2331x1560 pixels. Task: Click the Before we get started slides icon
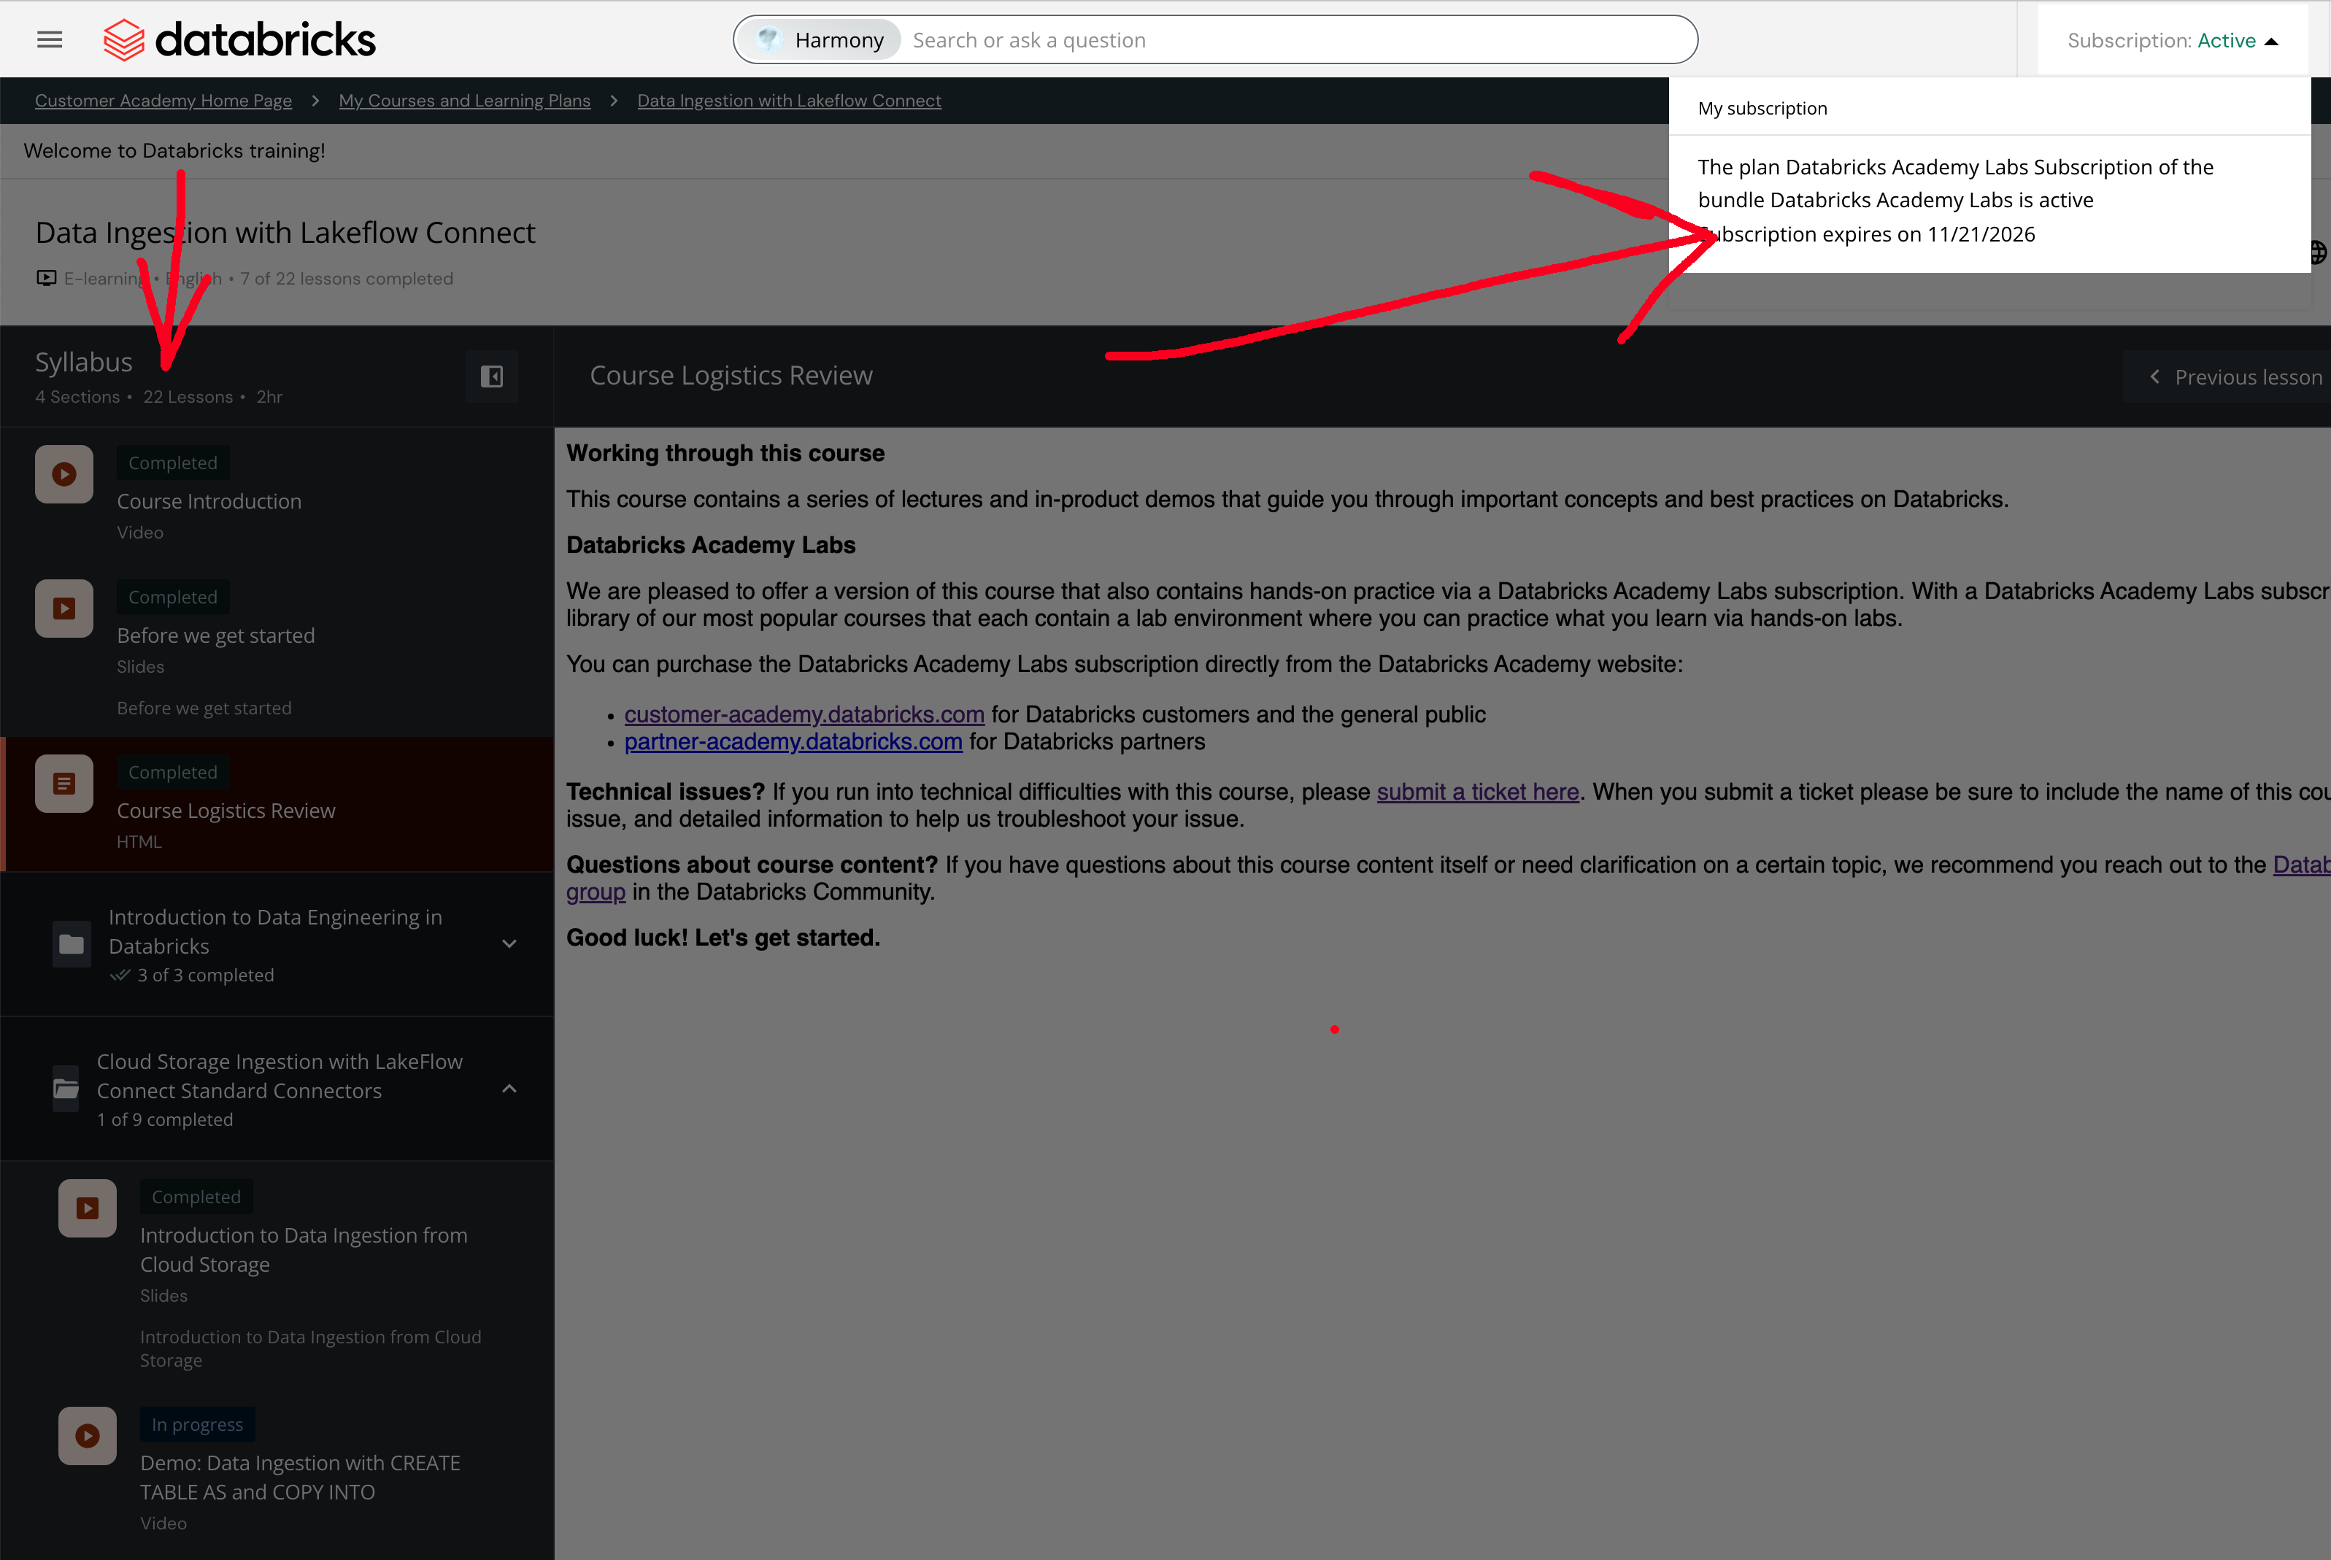point(65,609)
